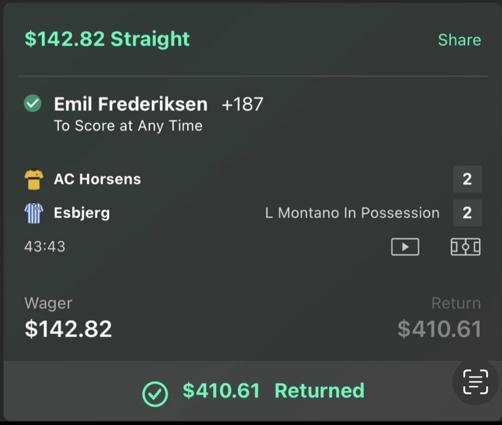The image size is (502, 425).
Task: Open the pitch match tracker icon
Action: [x=465, y=247]
